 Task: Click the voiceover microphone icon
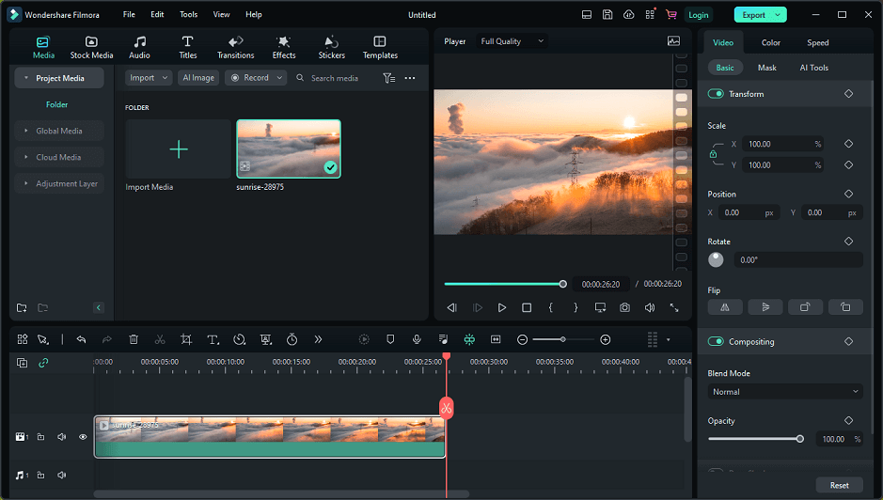417,339
